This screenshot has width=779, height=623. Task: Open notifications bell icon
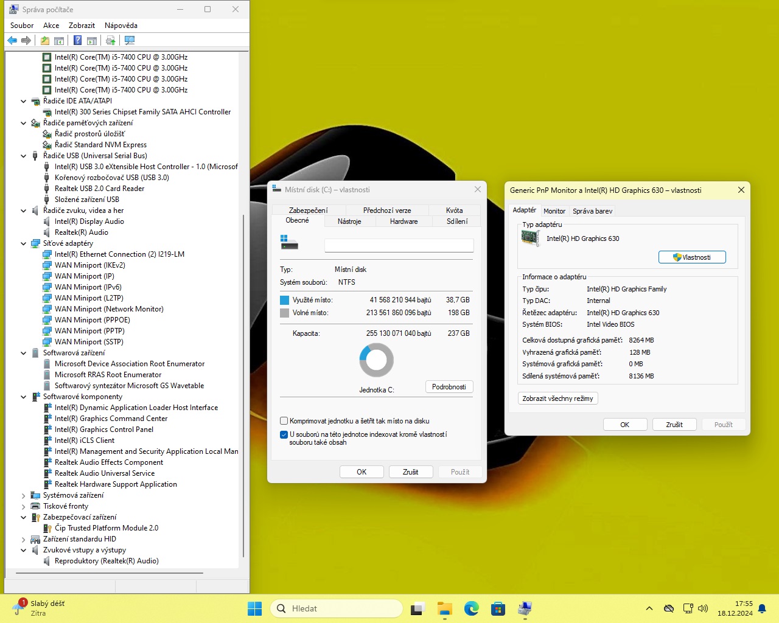tap(762, 609)
